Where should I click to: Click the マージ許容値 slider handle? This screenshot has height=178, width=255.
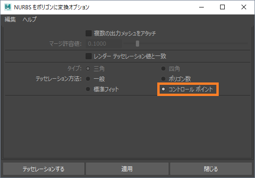(x=137, y=43)
